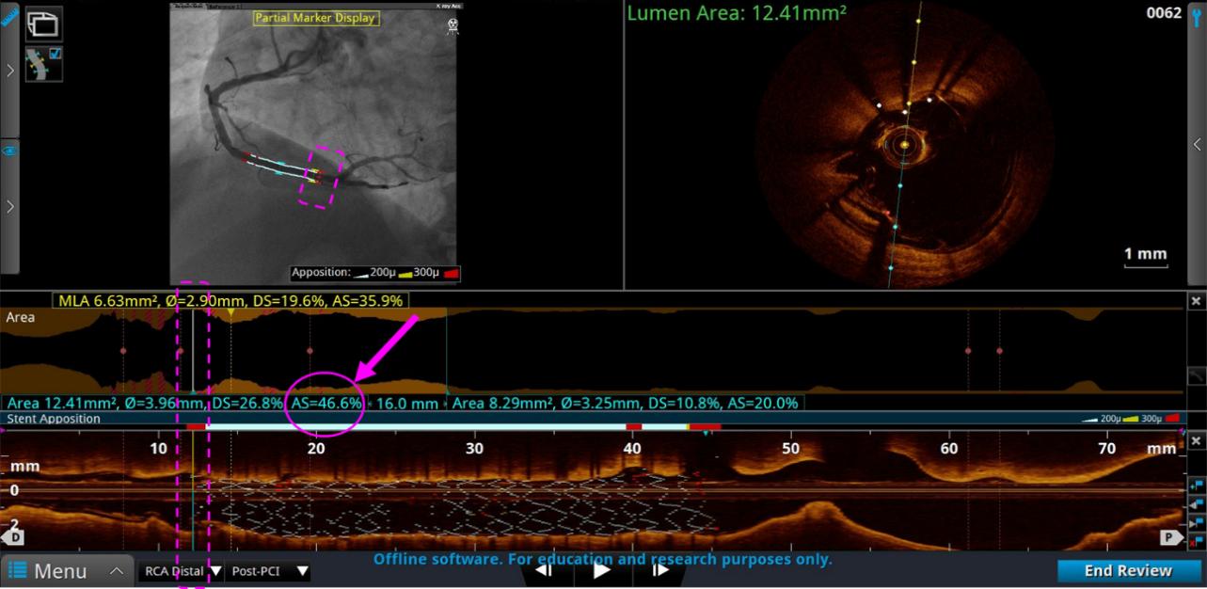The height and width of the screenshot is (589, 1207).
Task: Open the Post-PCI procedure dropdown
Action: pos(269,571)
